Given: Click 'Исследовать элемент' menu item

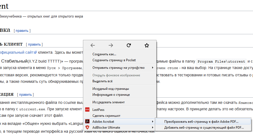Looking at the screenshot, I should click(109, 102).
